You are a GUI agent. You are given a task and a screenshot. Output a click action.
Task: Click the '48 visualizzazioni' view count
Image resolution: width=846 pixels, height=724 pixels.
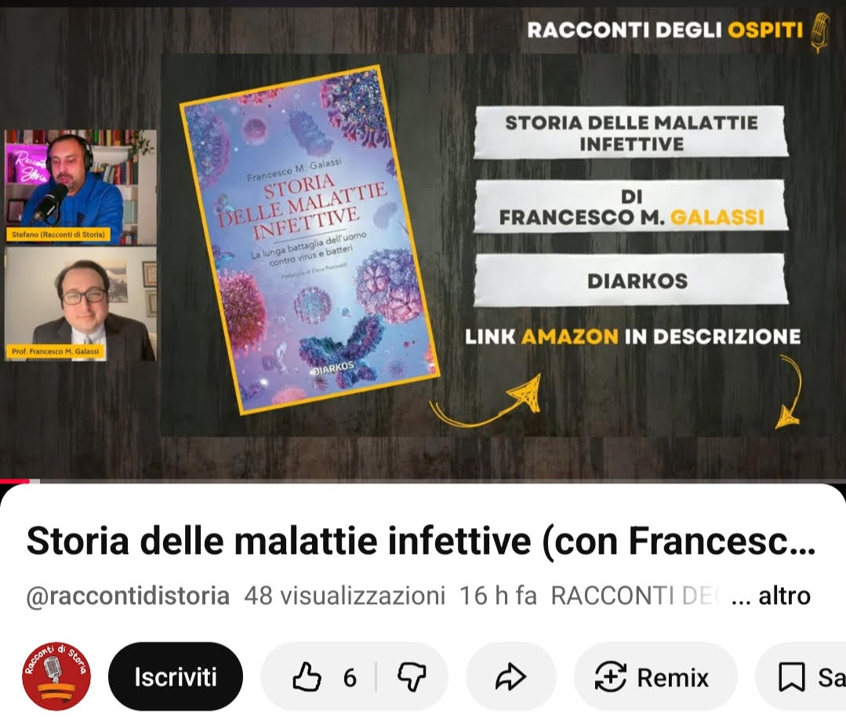pos(345,596)
